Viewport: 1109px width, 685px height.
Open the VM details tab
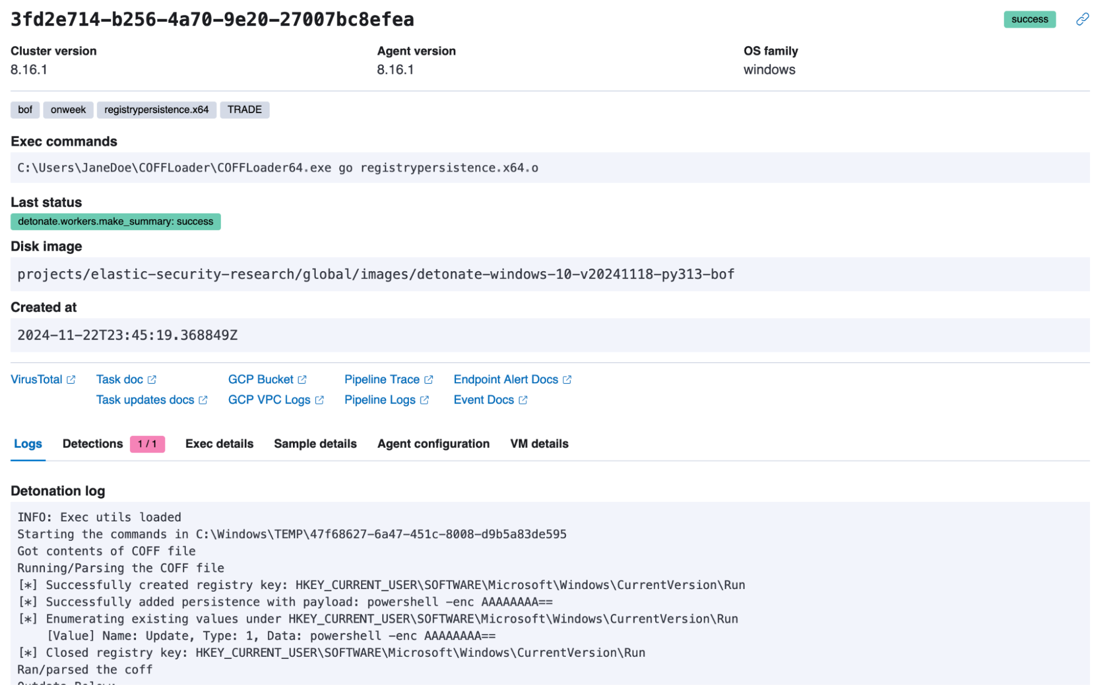539,444
